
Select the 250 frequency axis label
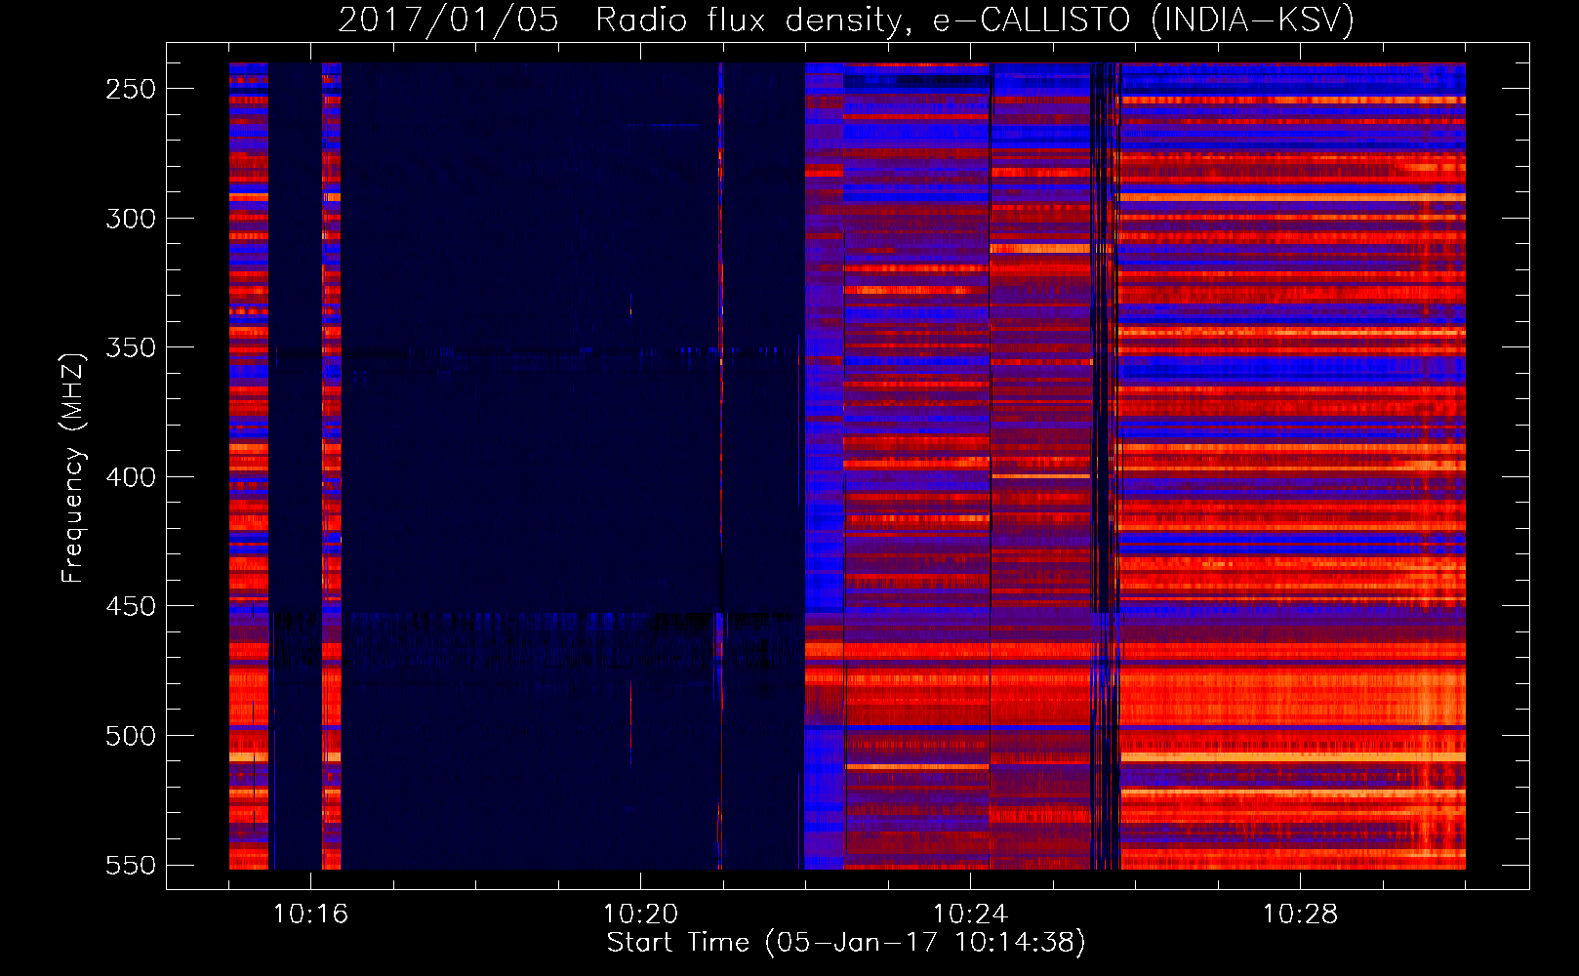[131, 89]
